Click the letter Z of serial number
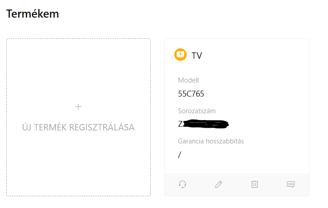The height and width of the screenshot is (208, 328). 180,124
